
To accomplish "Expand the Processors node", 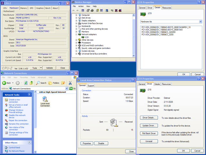I will click(x=76, y=43).
